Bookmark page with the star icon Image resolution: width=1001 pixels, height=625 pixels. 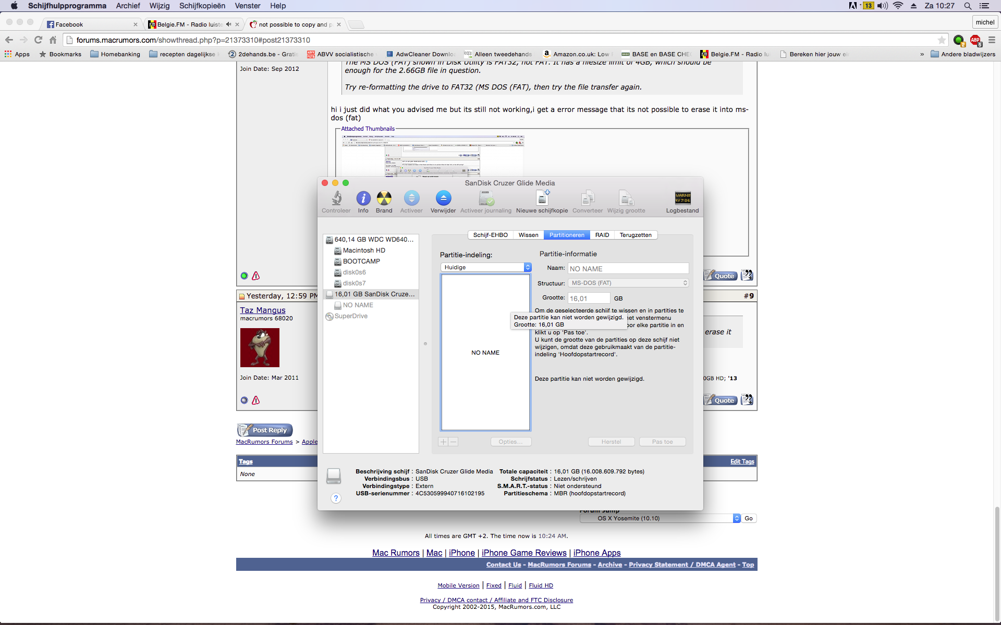(x=942, y=40)
